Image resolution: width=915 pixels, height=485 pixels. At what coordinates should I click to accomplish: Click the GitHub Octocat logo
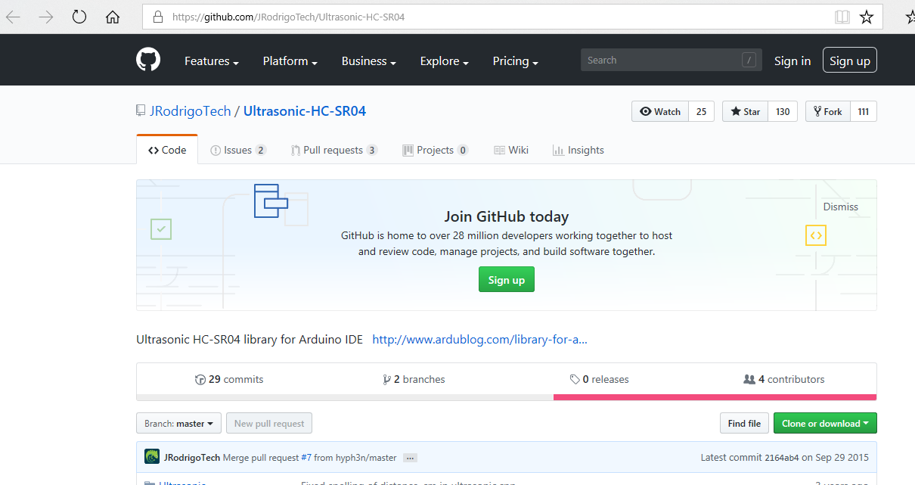148,60
